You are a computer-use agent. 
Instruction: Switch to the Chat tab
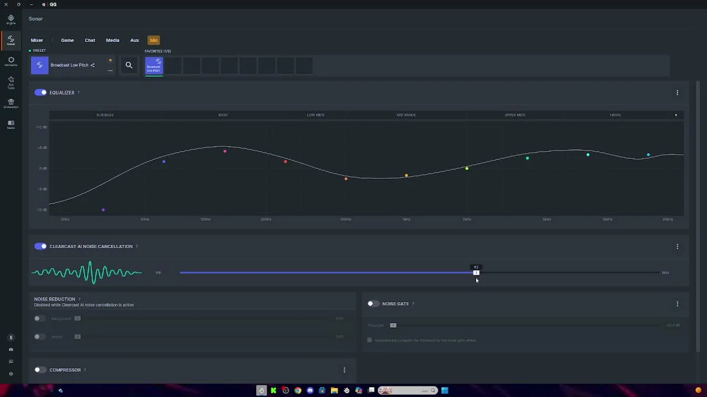(x=90, y=40)
